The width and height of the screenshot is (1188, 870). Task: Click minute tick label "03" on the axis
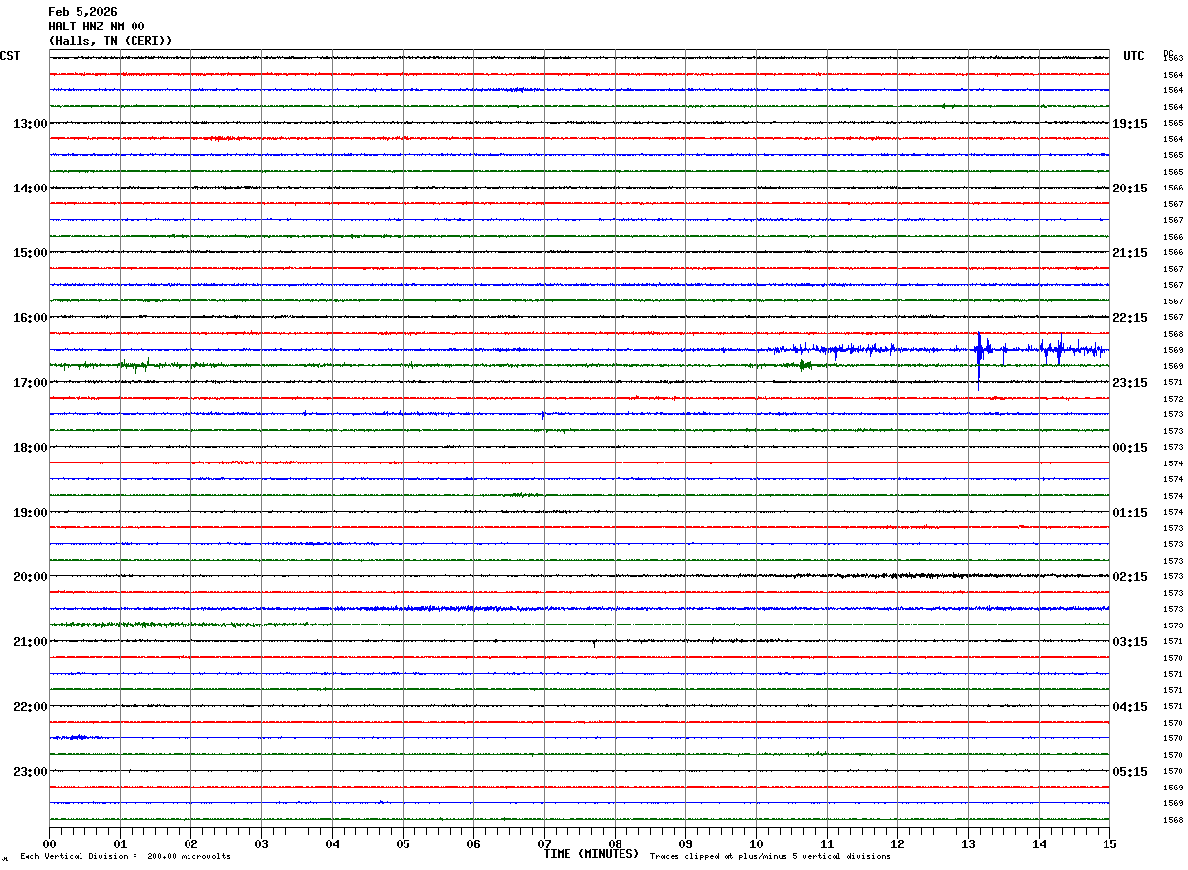point(262,843)
